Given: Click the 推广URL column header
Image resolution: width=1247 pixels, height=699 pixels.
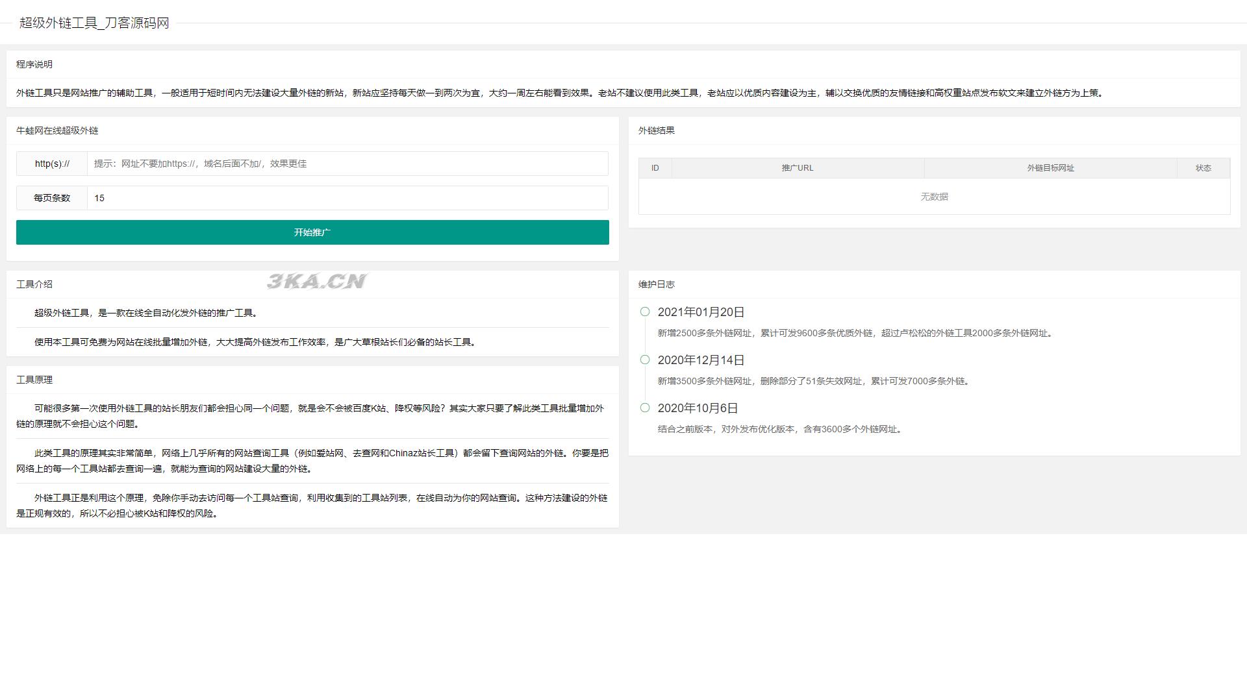Looking at the screenshot, I should tap(798, 167).
